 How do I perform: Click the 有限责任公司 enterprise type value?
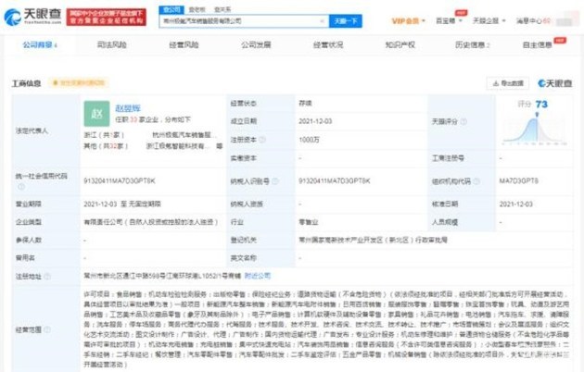pyautogui.click(x=151, y=222)
